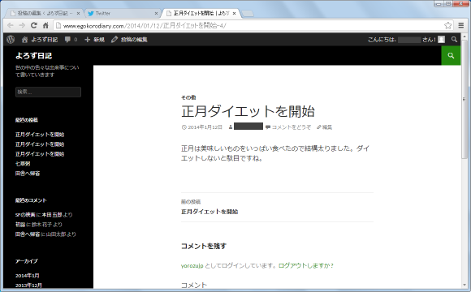Click 投稿の編集 in admin bar
Image resolution: width=471 pixels, height=292 pixels.
(x=129, y=39)
